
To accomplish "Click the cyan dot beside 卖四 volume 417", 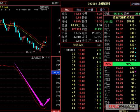I will (x=135, y=49).
